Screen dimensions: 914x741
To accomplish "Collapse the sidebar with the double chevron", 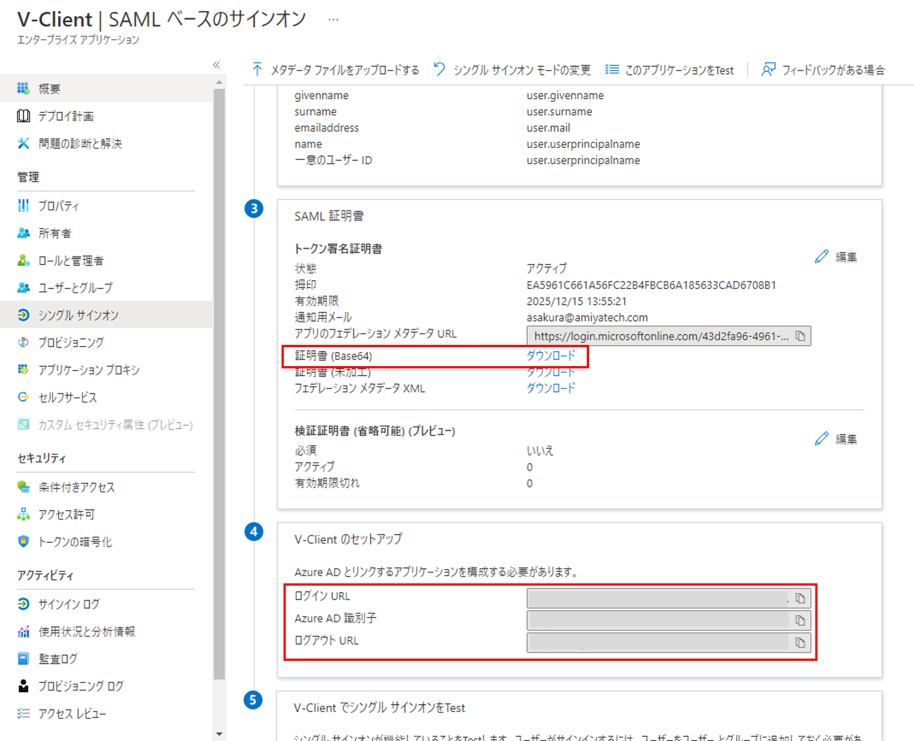I will pyautogui.click(x=216, y=65).
